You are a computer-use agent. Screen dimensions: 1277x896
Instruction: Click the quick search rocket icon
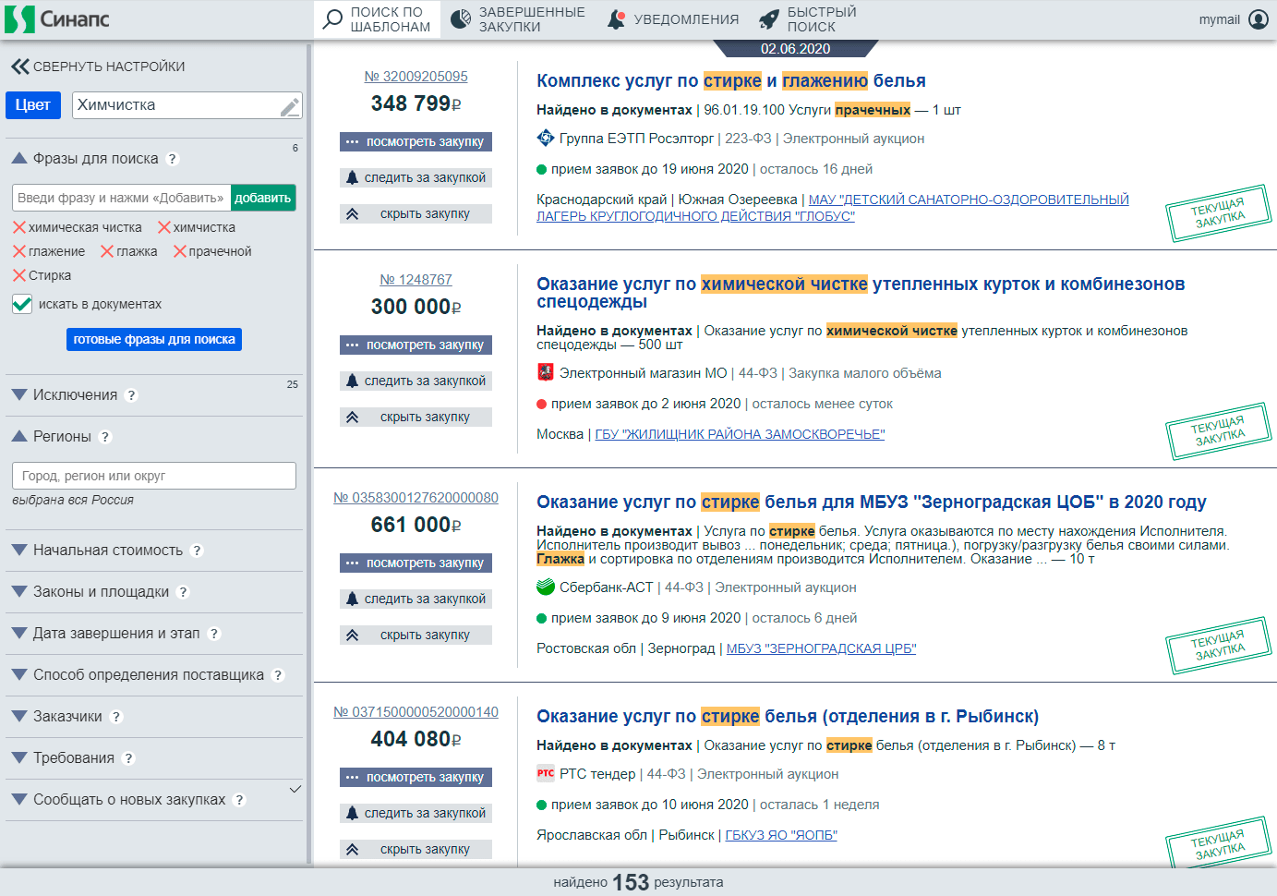click(769, 19)
